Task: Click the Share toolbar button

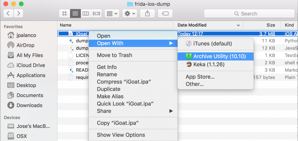Action: pos(147,13)
